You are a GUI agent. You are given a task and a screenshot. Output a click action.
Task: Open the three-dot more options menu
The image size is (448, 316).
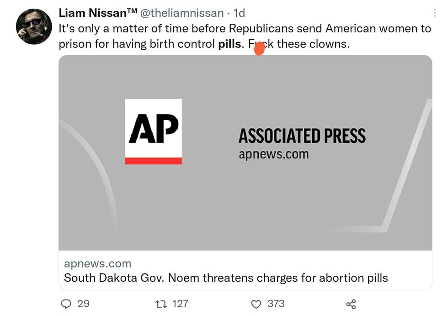pos(434,14)
